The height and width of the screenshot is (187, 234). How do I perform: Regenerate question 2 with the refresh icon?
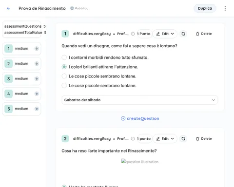click(x=183, y=139)
